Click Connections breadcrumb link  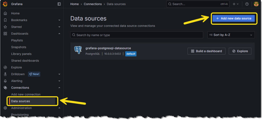coord(93,4)
